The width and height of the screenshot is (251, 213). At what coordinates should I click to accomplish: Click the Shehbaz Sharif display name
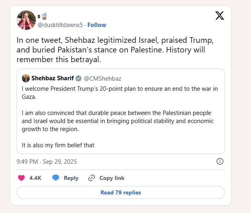[x=52, y=78]
